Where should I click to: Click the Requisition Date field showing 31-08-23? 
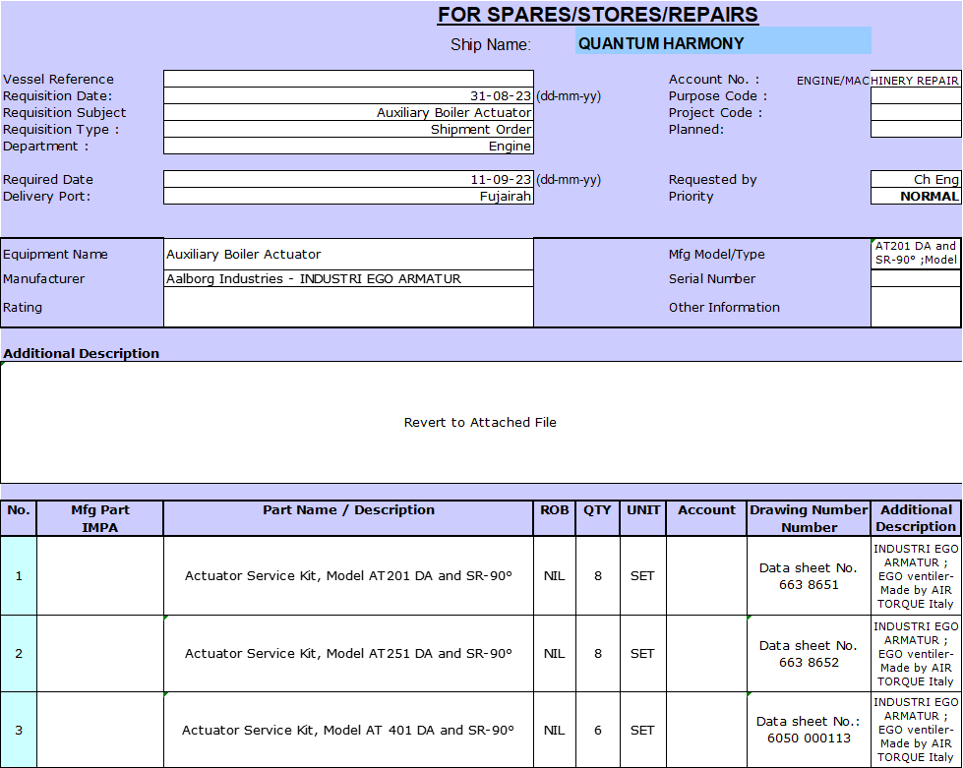[x=348, y=96]
